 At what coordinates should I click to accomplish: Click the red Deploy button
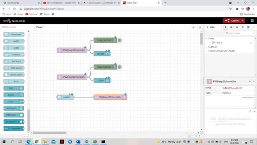tap(232, 21)
